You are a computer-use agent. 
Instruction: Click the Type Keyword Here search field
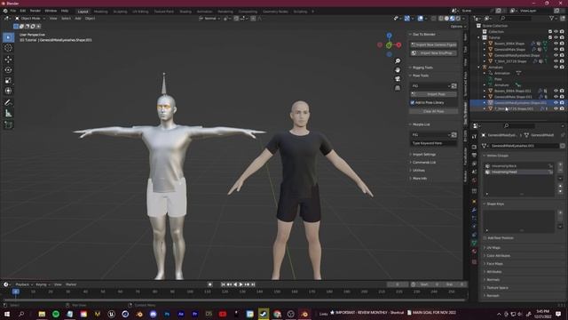[434, 143]
